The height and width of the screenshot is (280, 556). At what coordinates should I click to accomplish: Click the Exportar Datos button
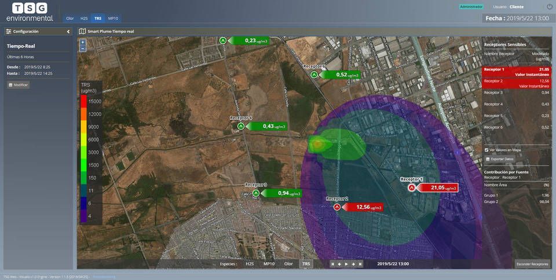point(500,159)
